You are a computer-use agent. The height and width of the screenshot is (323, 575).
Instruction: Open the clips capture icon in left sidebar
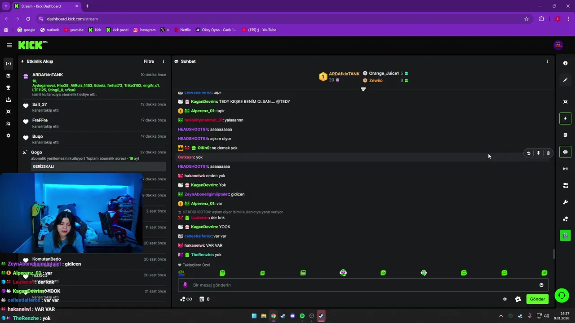tap(8, 112)
